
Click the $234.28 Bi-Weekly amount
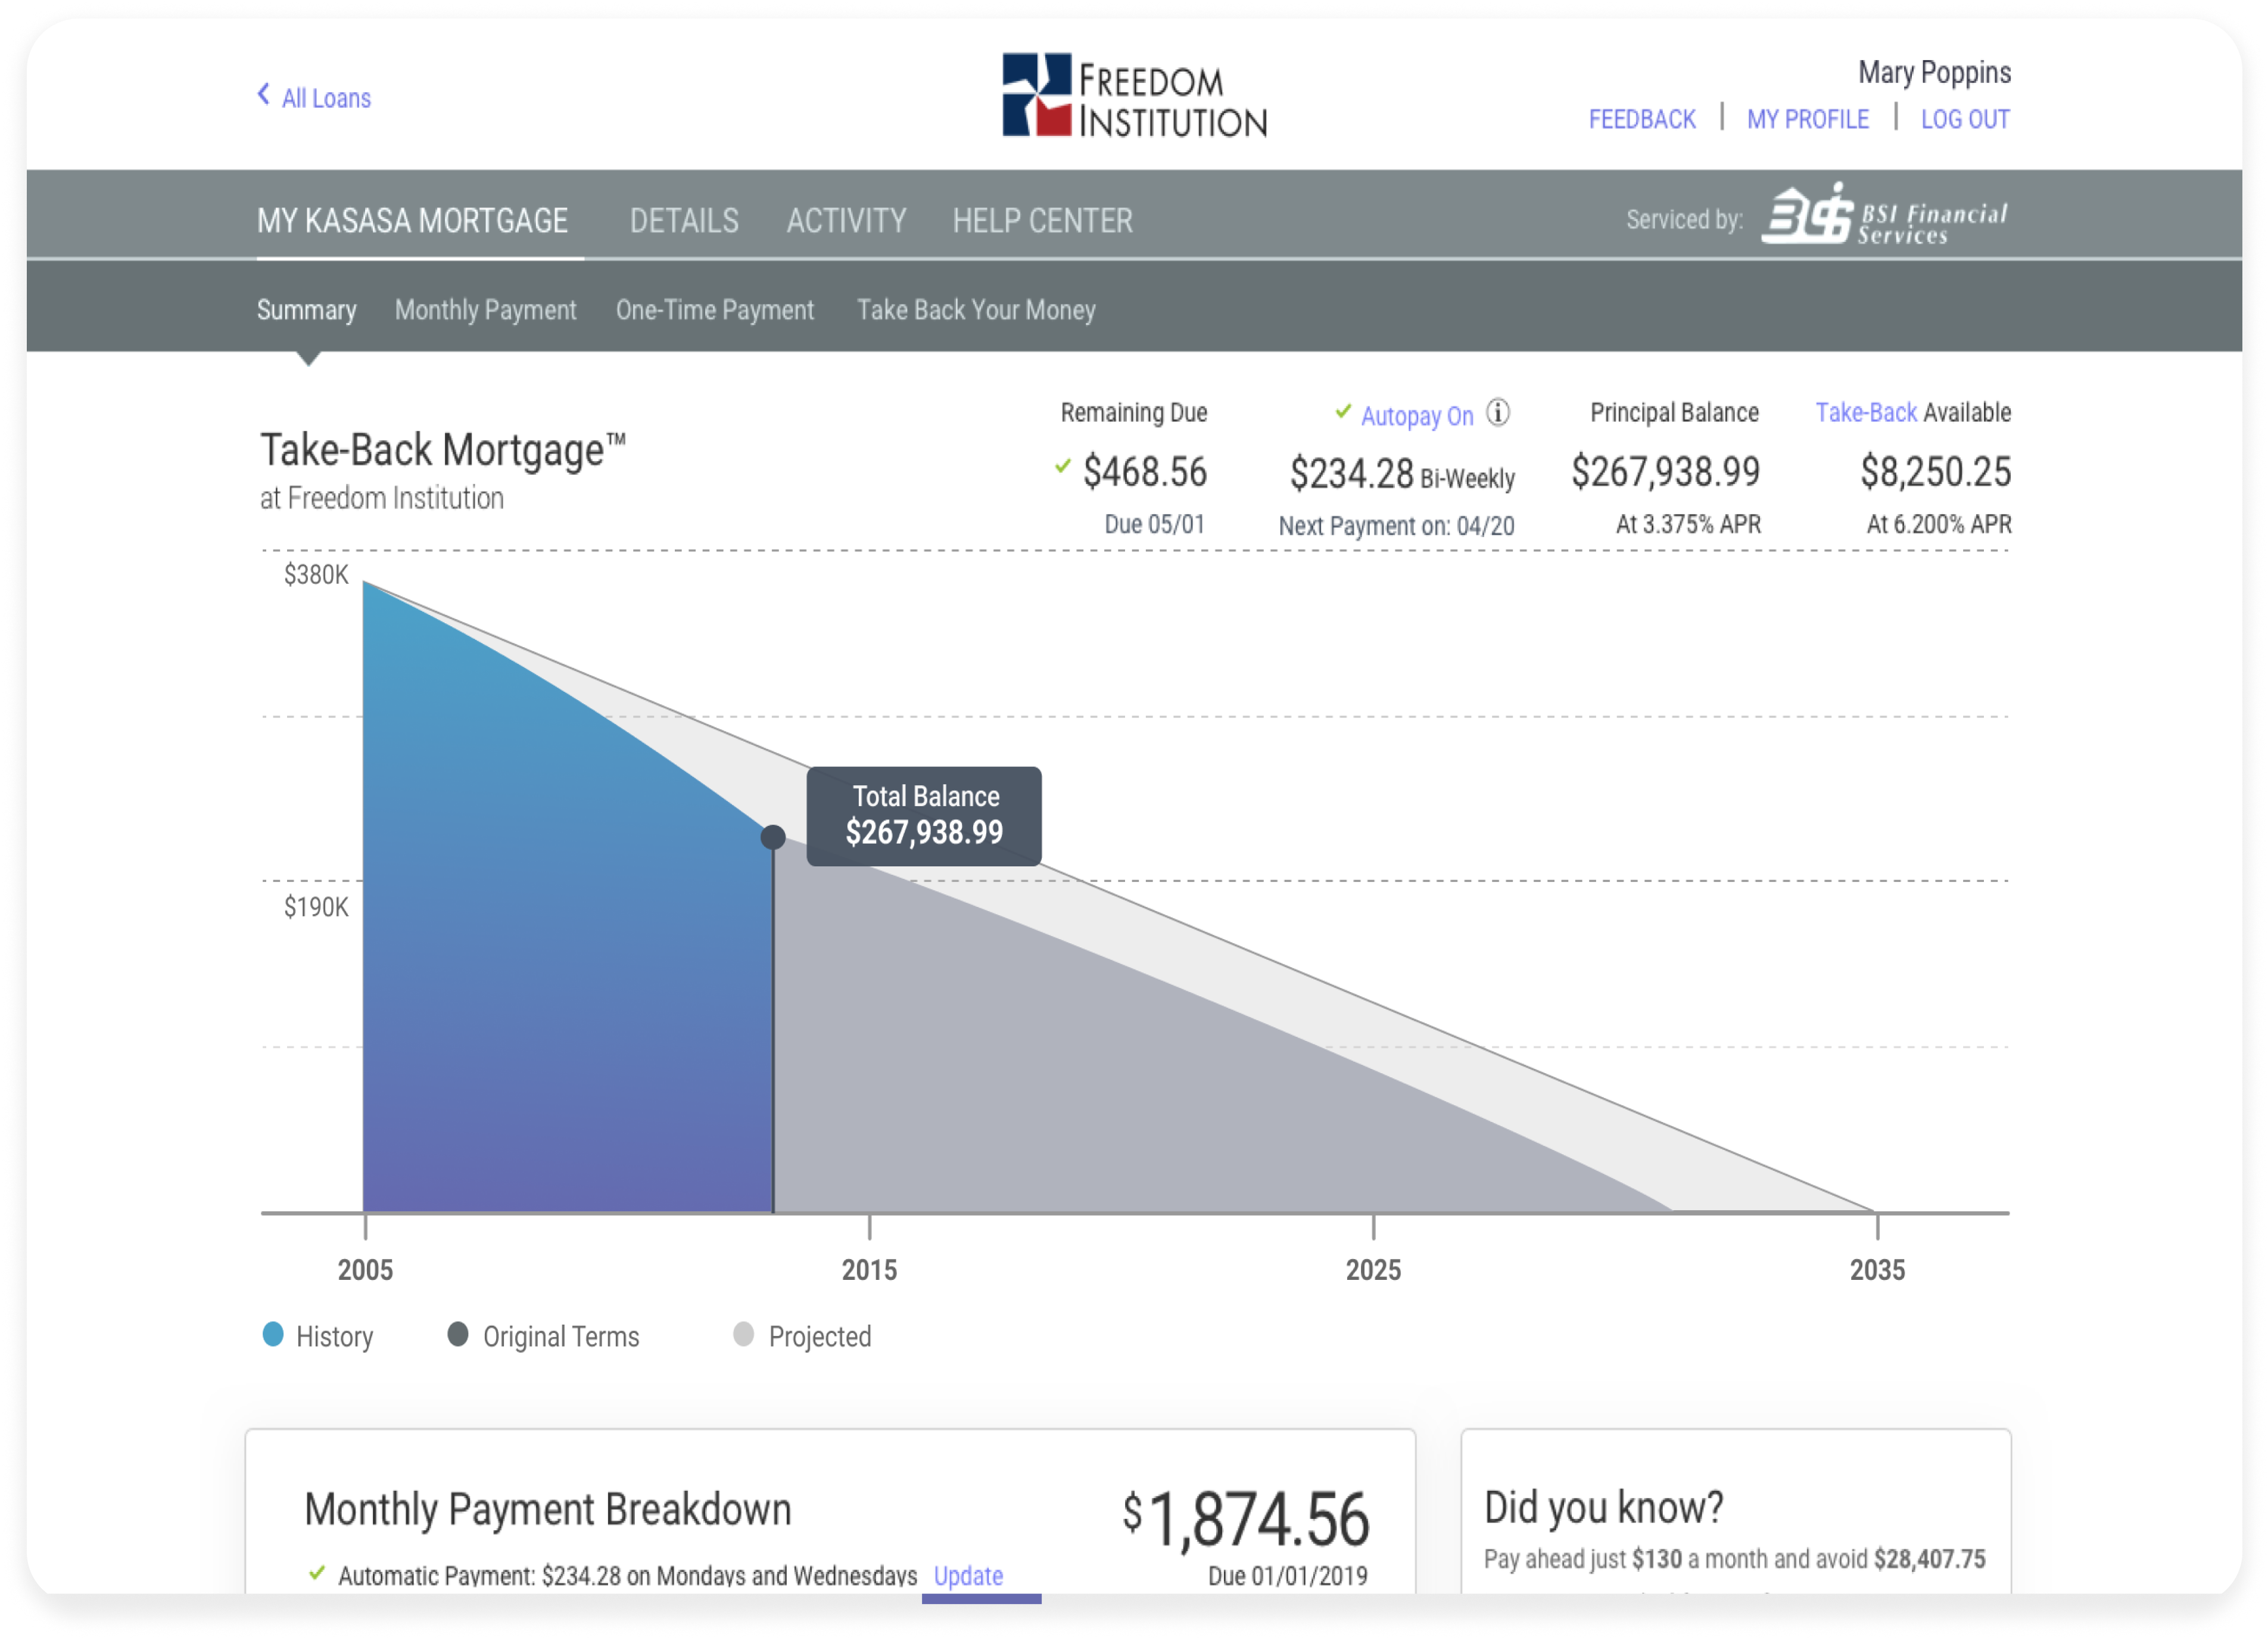(x=1402, y=473)
